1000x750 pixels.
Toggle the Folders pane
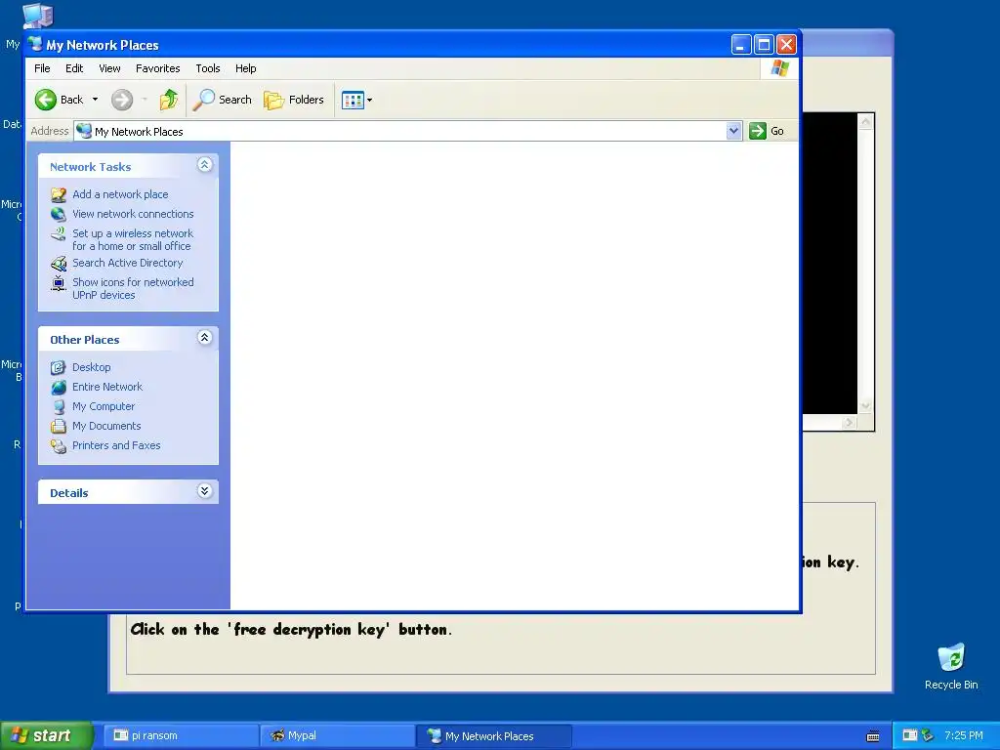point(294,100)
